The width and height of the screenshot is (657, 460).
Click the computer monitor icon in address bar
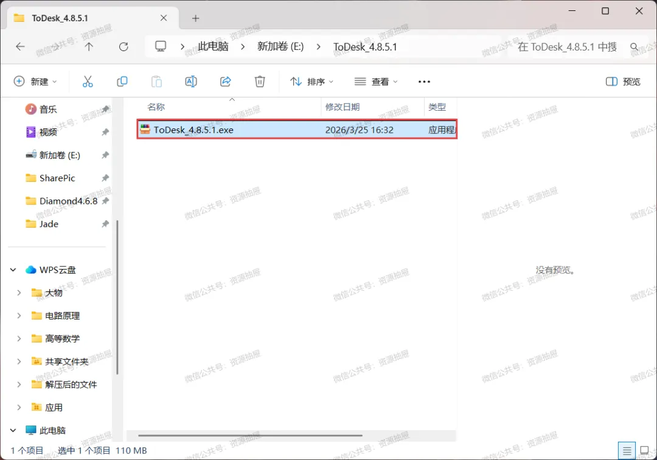pyautogui.click(x=161, y=46)
